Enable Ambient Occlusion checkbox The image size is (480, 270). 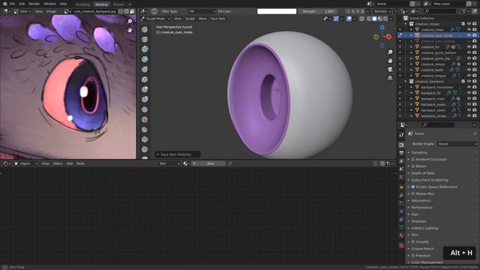[413, 159]
